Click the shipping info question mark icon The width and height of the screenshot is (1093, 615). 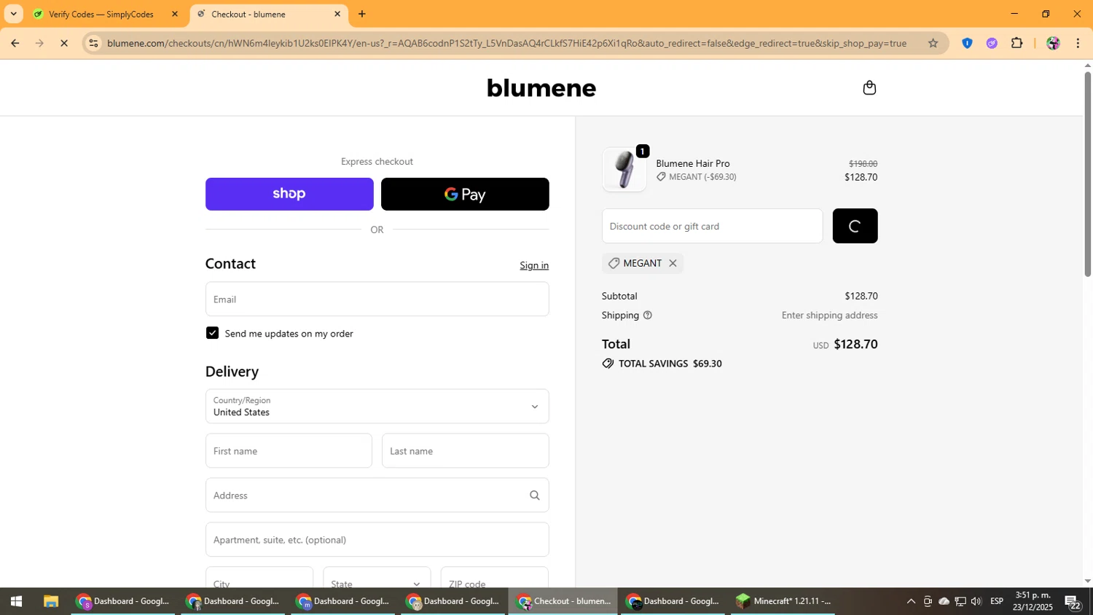coord(648,316)
